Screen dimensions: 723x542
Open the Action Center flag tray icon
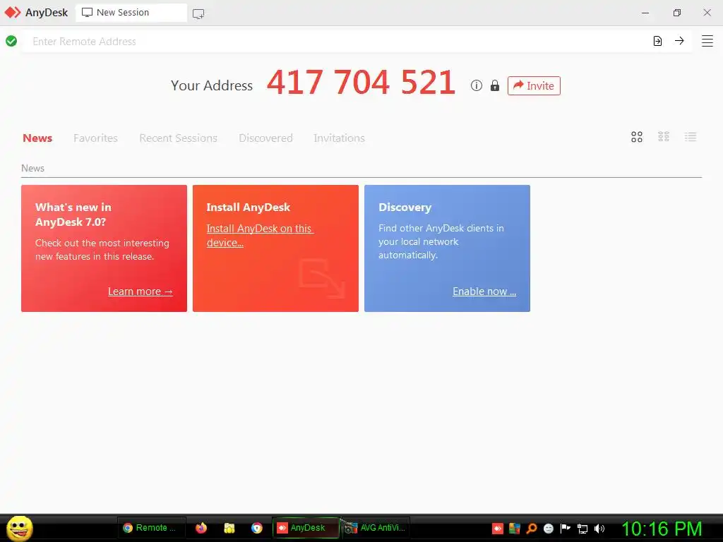pos(566,529)
